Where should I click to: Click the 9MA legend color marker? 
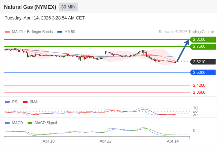(25, 102)
